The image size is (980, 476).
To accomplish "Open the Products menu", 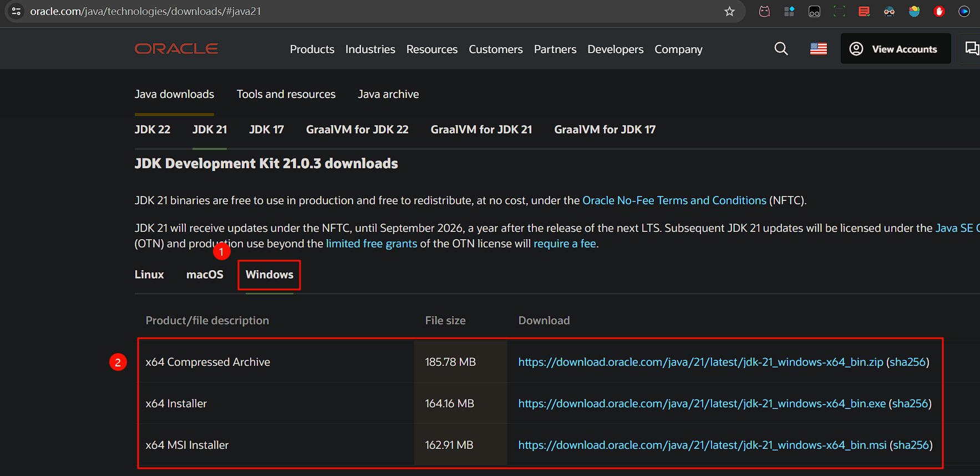I will (x=312, y=49).
